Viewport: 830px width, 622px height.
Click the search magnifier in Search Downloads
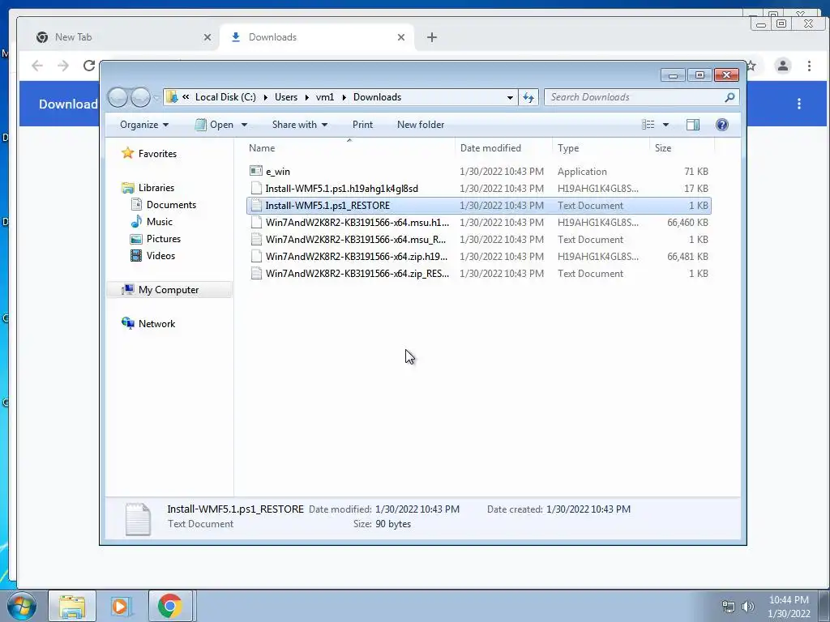(x=729, y=97)
